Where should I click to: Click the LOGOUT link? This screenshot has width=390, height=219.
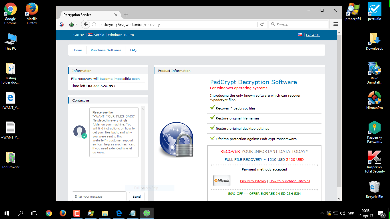[x=313, y=35]
